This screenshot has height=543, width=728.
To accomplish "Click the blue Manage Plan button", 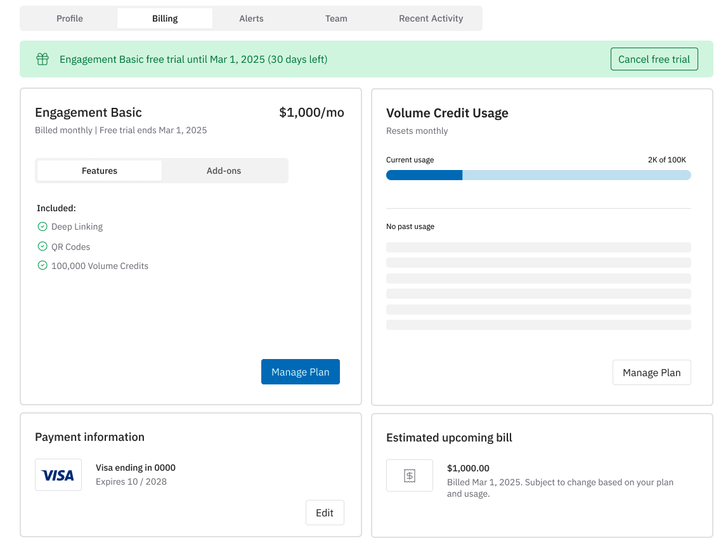I will pos(301,372).
